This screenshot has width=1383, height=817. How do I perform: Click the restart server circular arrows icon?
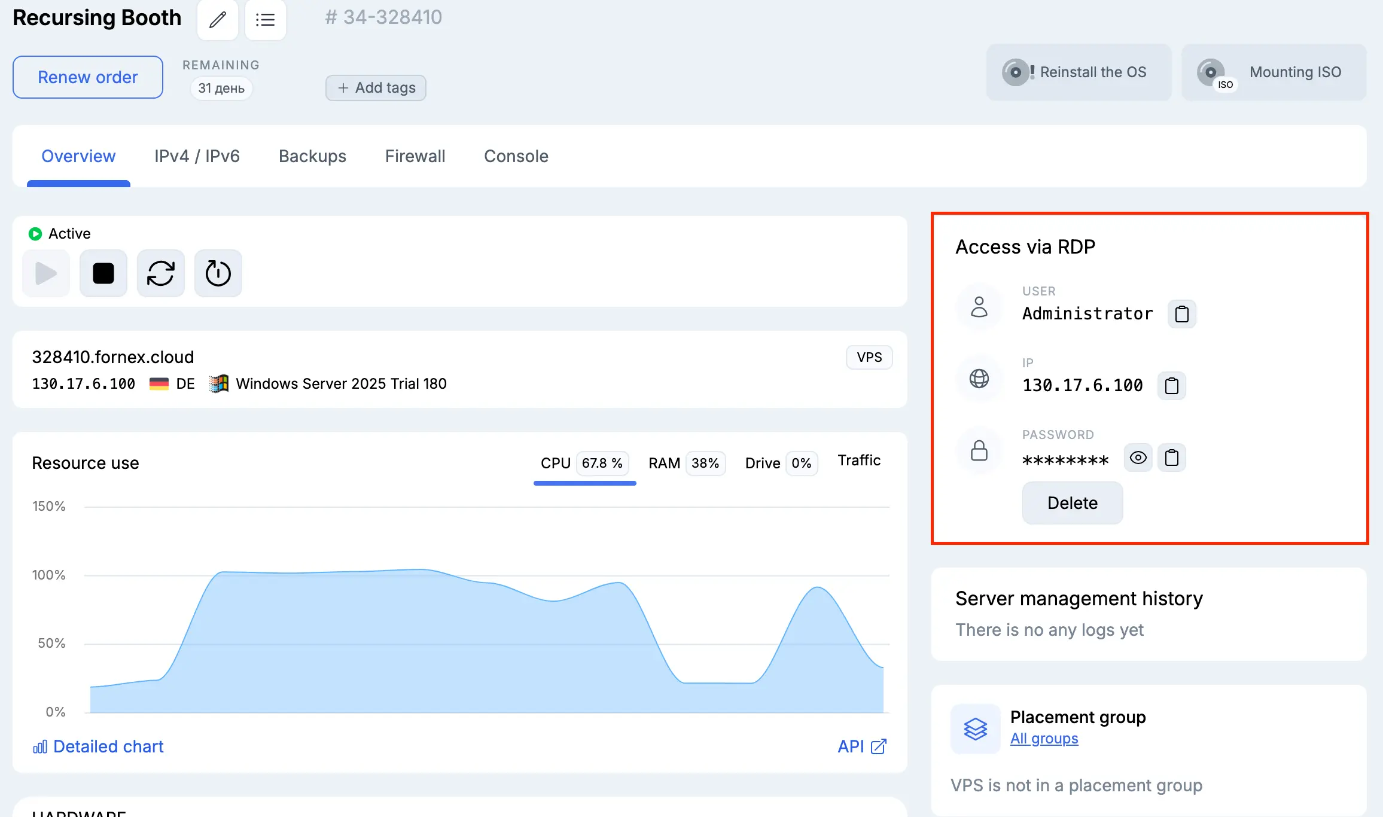(161, 273)
